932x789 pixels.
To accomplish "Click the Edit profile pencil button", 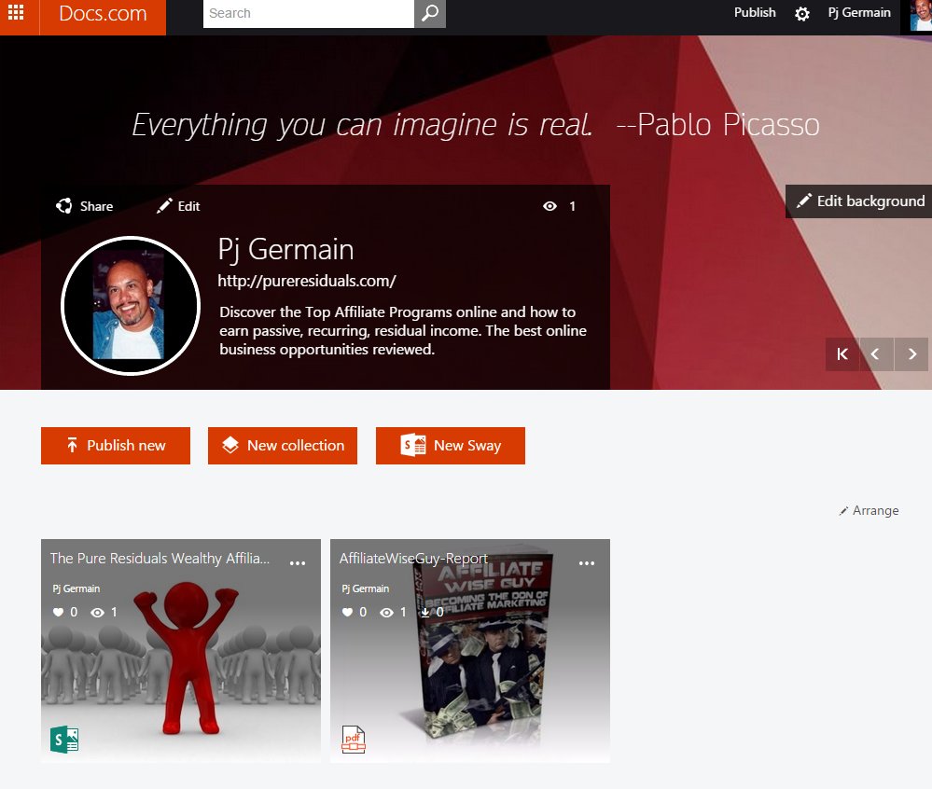I will [177, 206].
